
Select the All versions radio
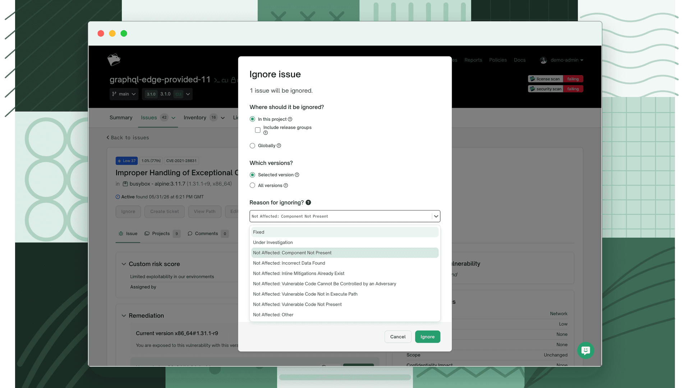[x=252, y=185]
